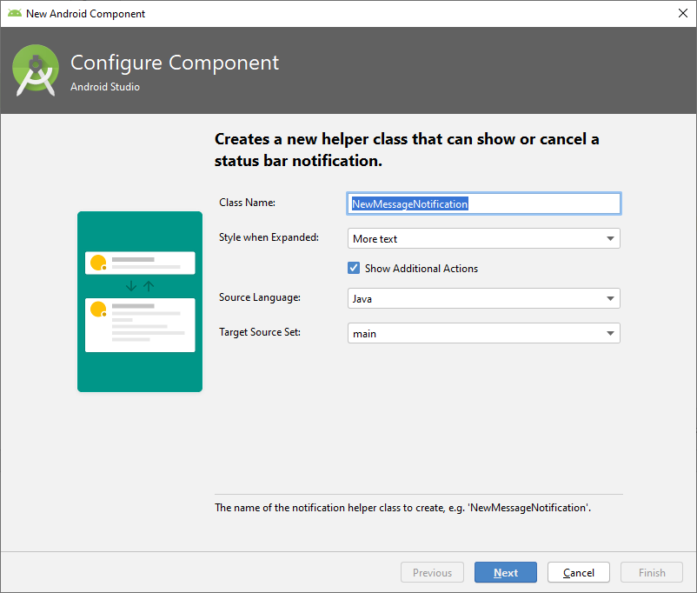Click the Finish button

pyautogui.click(x=652, y=572)
